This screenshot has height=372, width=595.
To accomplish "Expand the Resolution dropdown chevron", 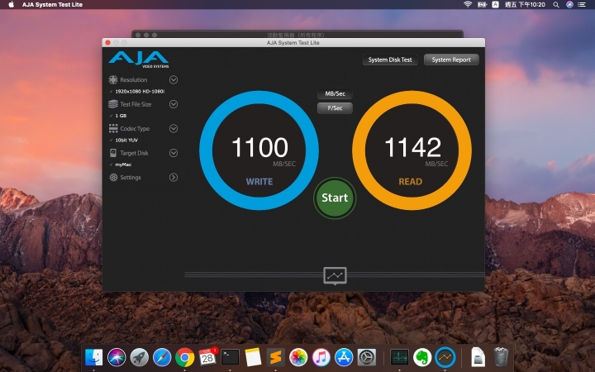I will pyautogui.click(x=174, y=79).
